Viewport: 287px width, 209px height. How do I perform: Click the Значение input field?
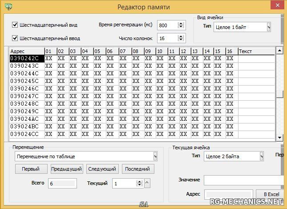click(x=243, y=180)
